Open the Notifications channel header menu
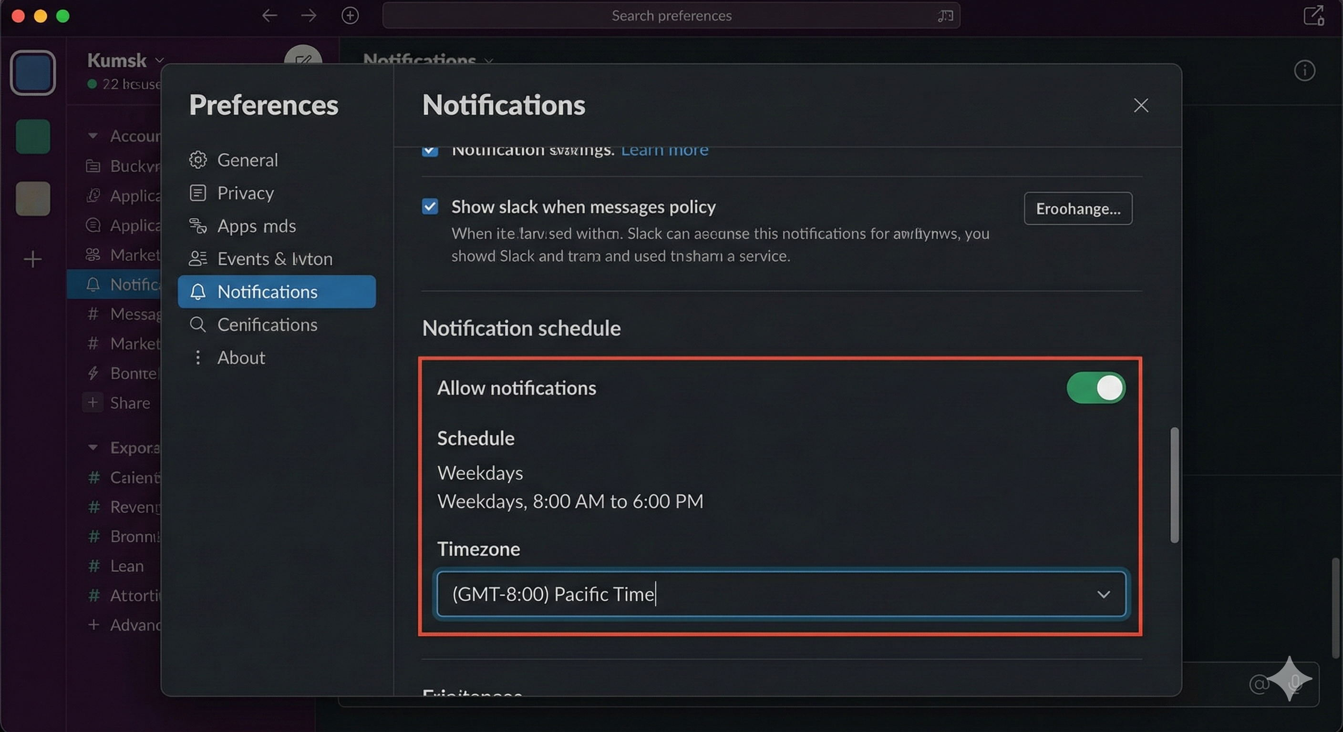The width and height of the screenshot is (1343, 732). click(489, 61)
